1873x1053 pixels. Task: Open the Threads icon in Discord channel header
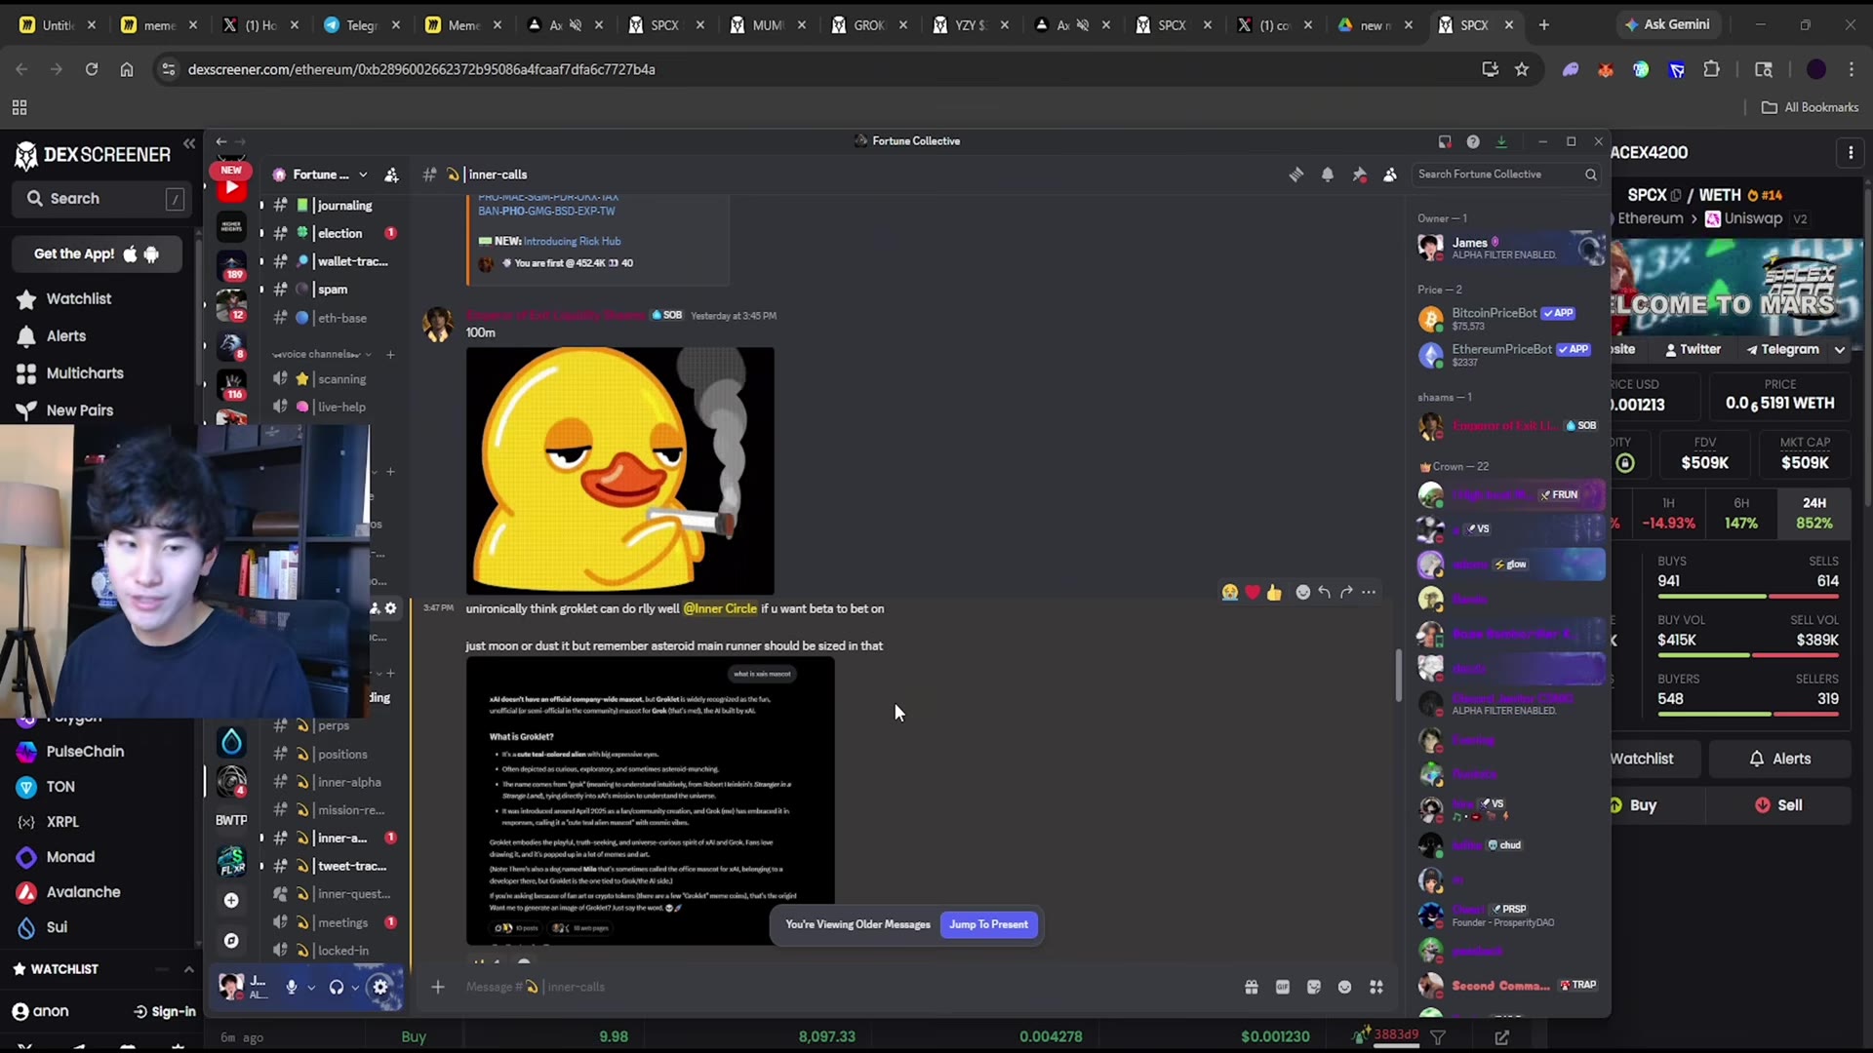coord(1295,175)
